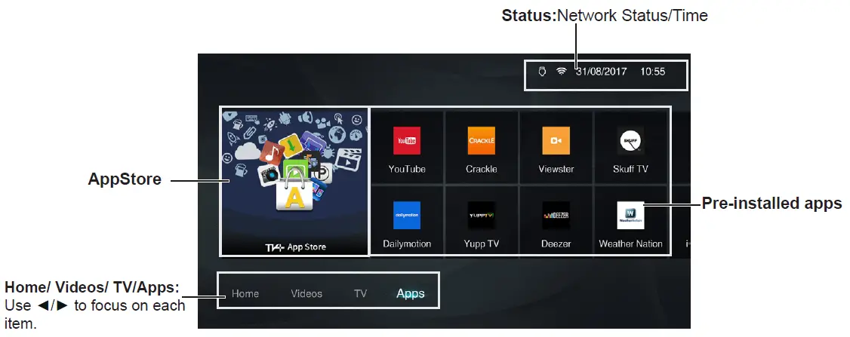Click the Viewster label text
The width and height of the screenshot is (850, 337).
(556, 169)
